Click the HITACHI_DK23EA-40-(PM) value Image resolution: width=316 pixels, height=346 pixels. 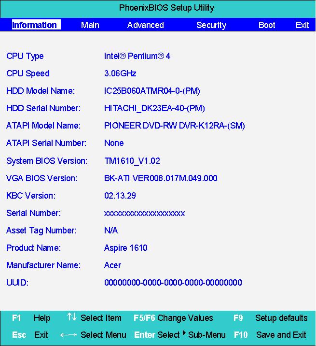[154, 108]
